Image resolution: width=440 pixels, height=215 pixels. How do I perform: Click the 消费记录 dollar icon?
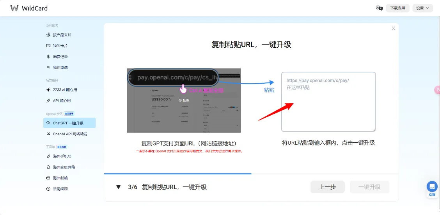click(48, 57)
